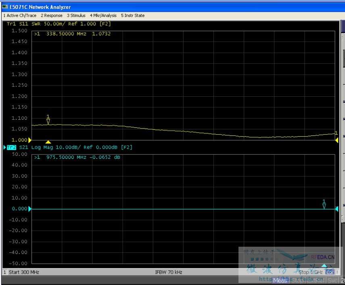
Task: Select the highlighted Tr2 trace label
Action: (11, 147)
